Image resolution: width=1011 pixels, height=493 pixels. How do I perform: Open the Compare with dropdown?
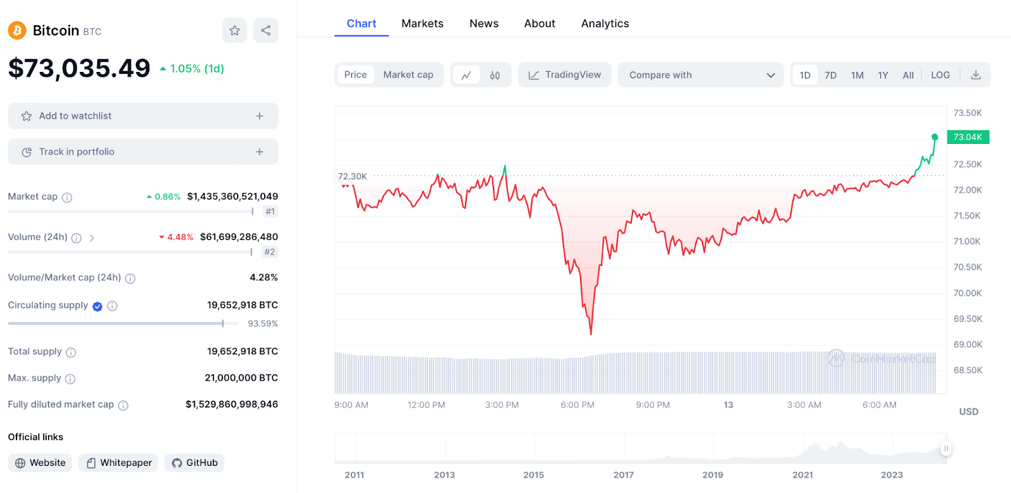click(701, 75)
